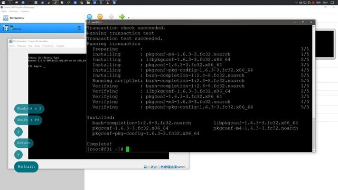Click 'Running scriptlet' line in terminal
Image resolution: width=338 pixels, height=190 pixels.
168,81
